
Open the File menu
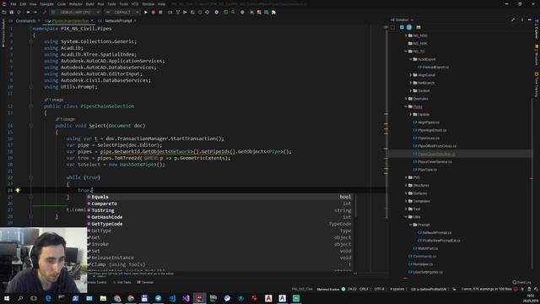pyautogui.click(x=13, y=4)
